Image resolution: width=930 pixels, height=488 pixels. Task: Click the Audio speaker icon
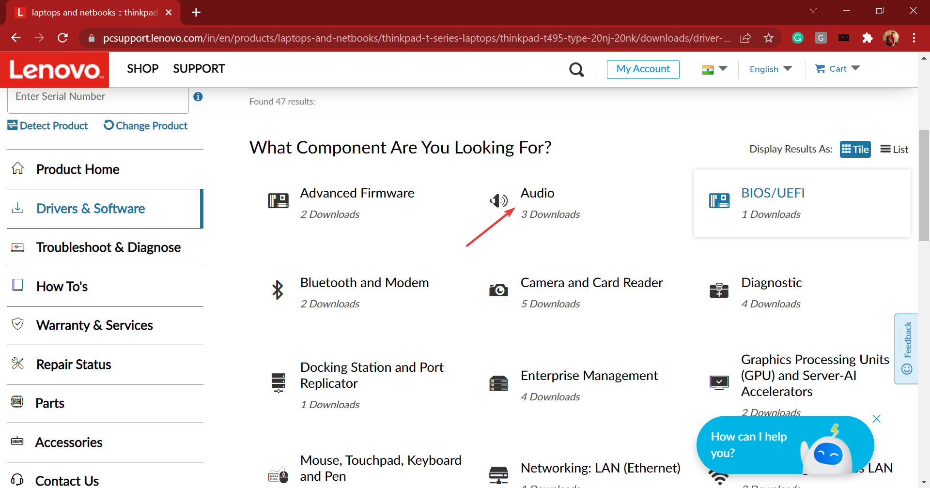498,200
